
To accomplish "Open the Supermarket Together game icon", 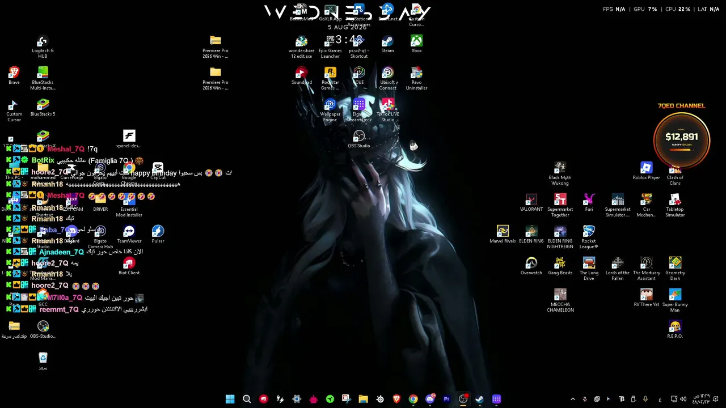I will point(560,205).
